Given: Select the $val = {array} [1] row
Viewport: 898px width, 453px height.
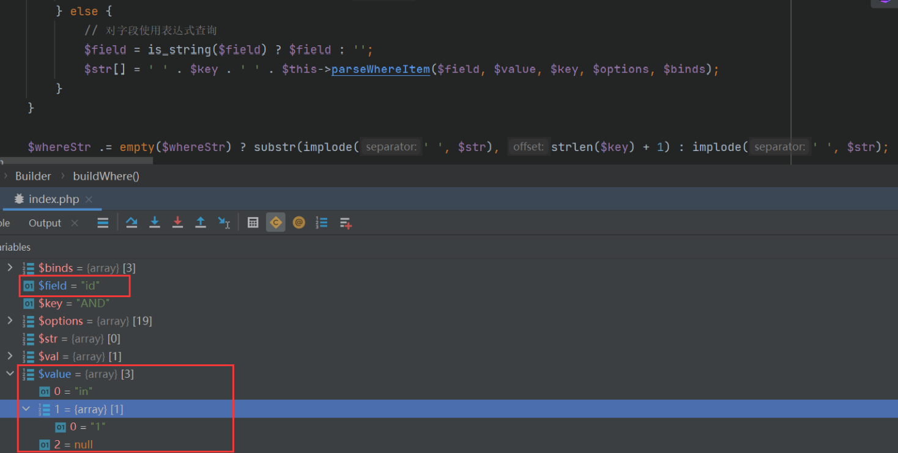Looking at the screenshot, I should tap(449, 356).
